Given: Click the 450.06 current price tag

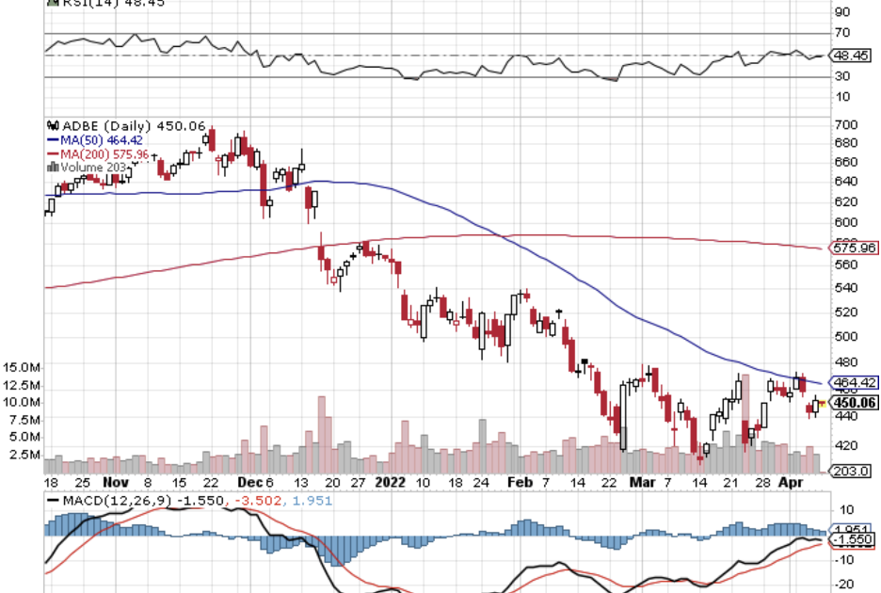Looking at the screenshot, I should 853,403.
